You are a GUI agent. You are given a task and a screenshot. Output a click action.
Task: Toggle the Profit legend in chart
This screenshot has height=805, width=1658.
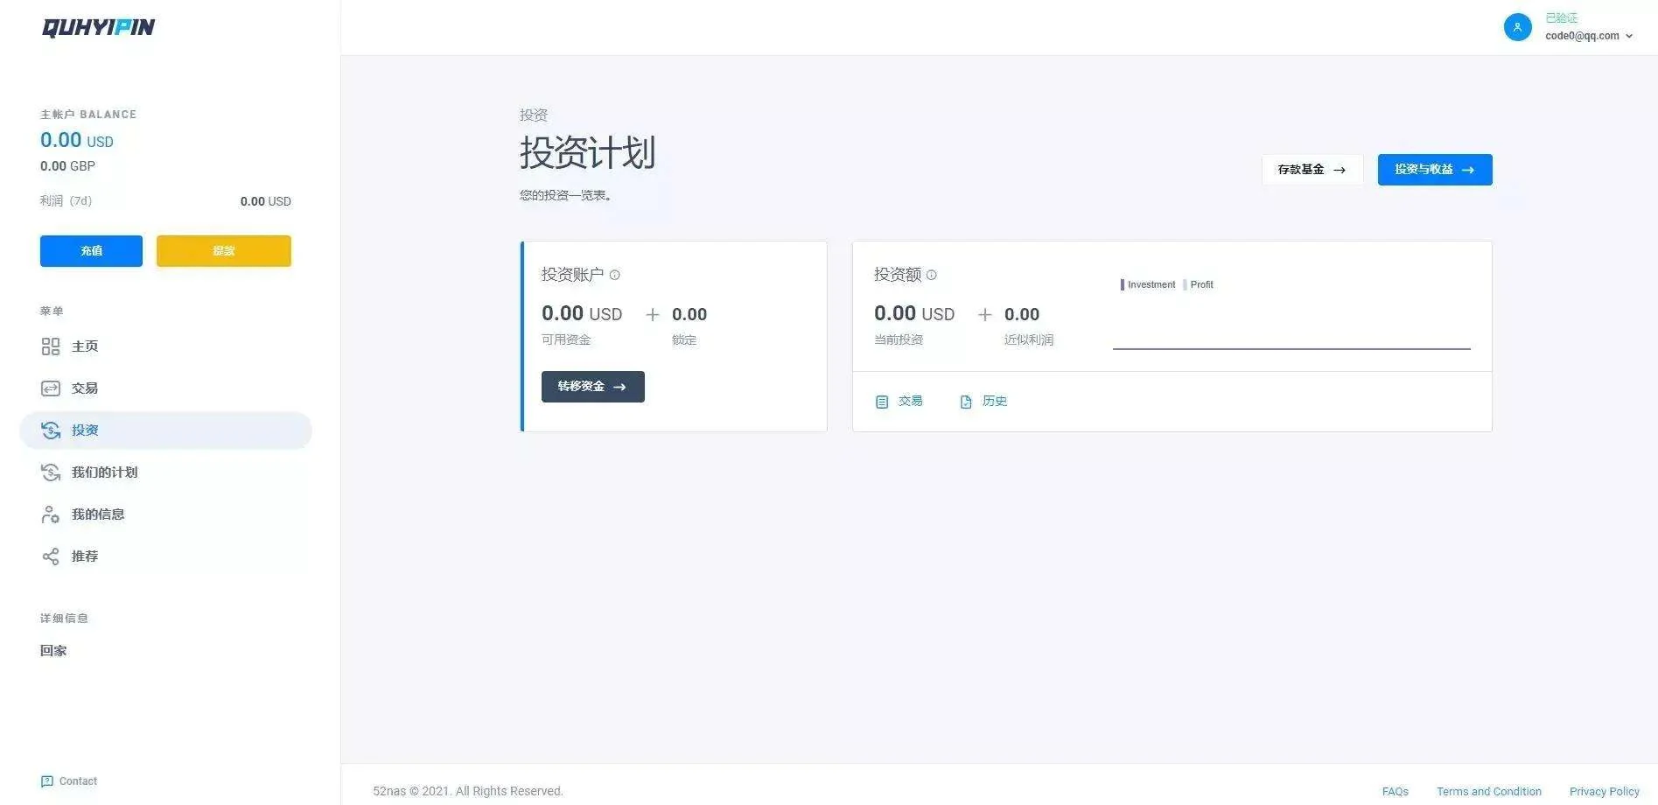[x=1199, y=284]
